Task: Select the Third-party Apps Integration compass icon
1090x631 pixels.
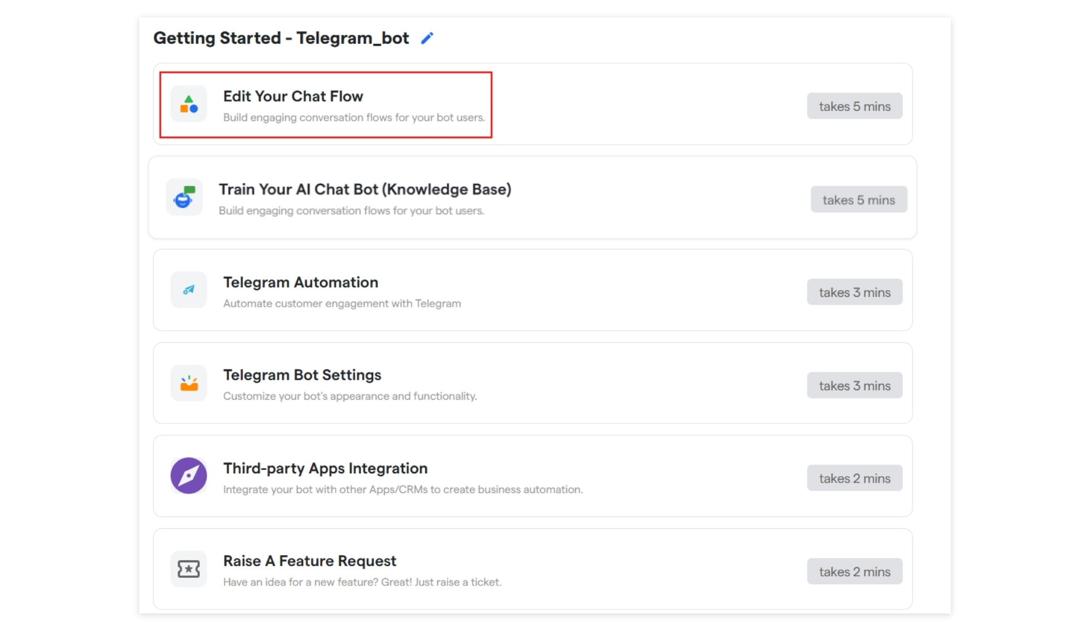Action: tap(188, 476)
